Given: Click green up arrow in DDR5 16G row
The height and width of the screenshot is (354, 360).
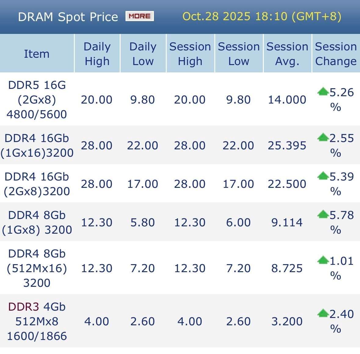Looking at the screenshot, I should click(x=323, y=92).
